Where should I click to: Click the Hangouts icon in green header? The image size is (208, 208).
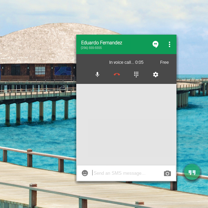155,44
